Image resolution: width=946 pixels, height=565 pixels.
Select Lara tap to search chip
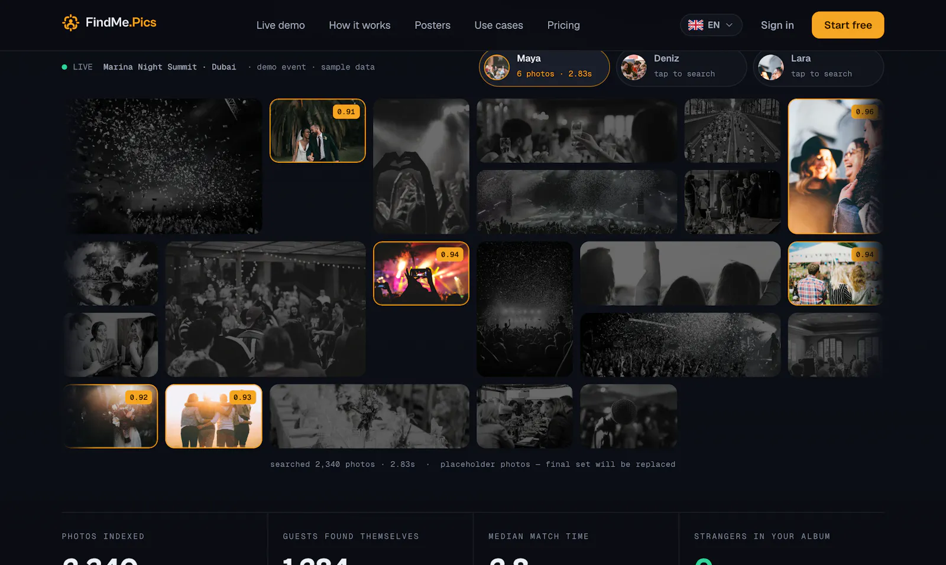coord(819,67)
